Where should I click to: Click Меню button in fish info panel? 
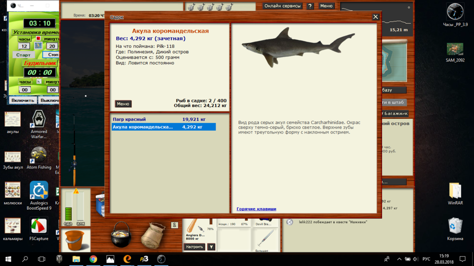tap(123, 104)
